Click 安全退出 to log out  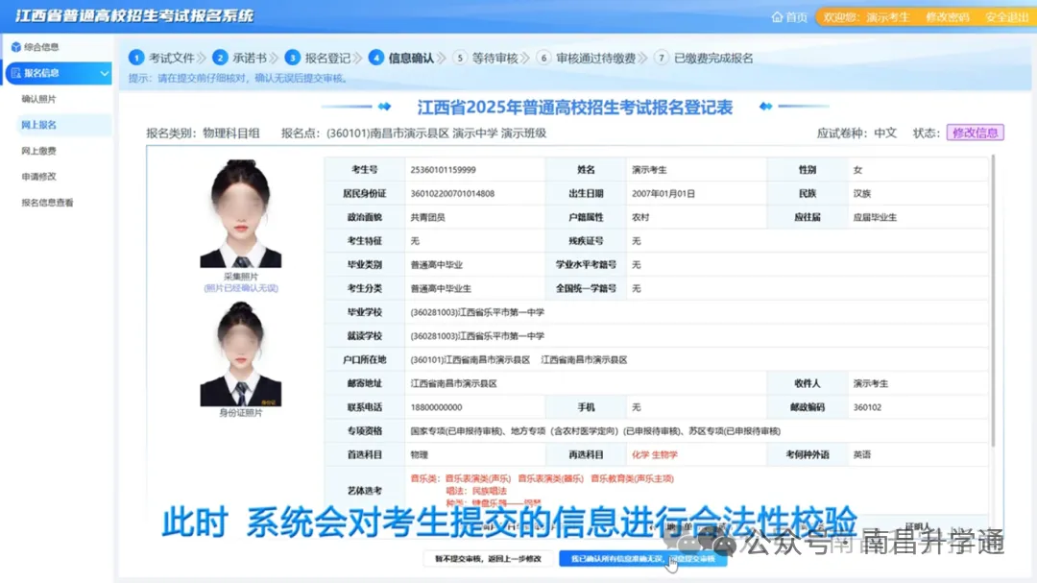tap(1006, 17)
